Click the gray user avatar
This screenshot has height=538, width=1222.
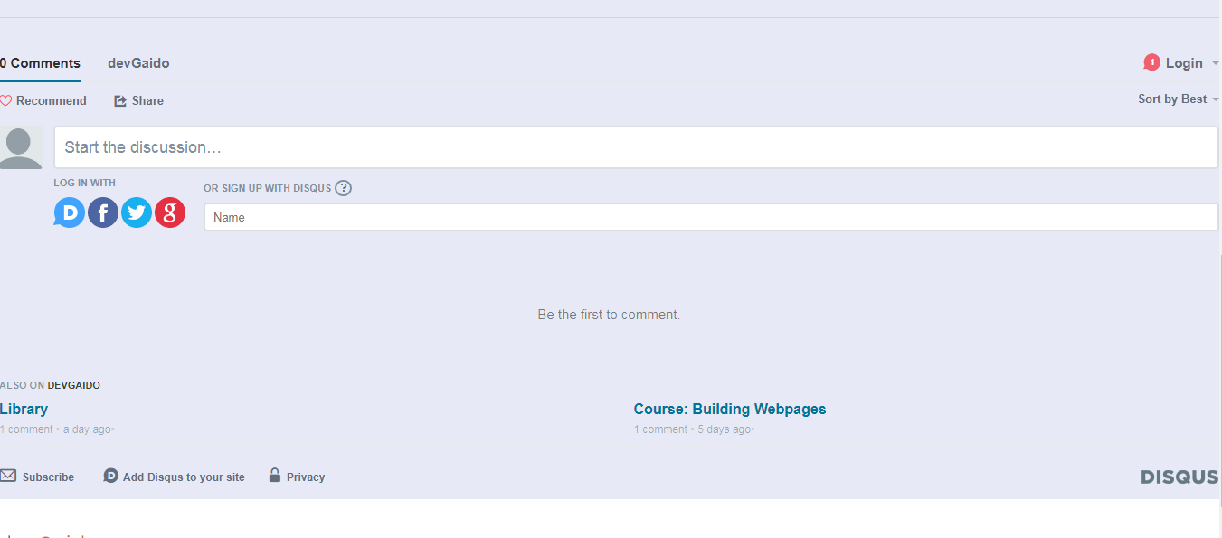21,147
